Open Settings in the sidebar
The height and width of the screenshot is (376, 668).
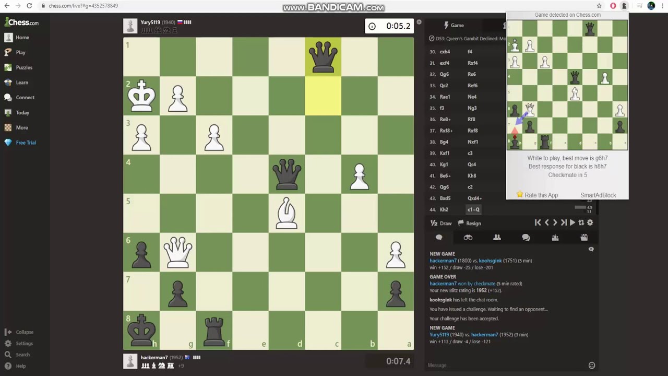[19, 344]
